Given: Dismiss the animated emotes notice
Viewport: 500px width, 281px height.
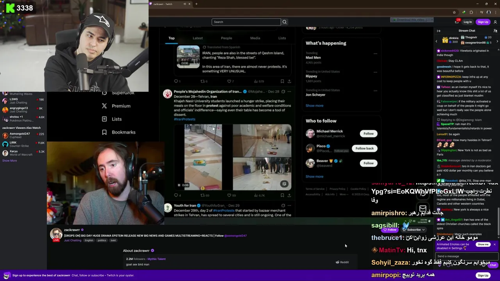Looking at the screenshot, I should tap(495, 245).
